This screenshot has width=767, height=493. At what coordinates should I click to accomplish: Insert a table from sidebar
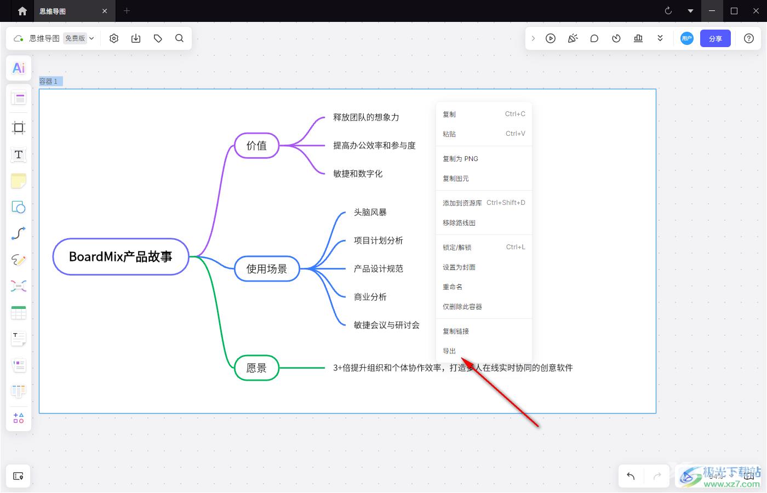(x=19, y=312)
